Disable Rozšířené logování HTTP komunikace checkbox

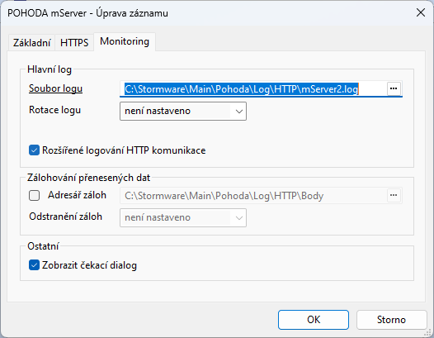point(35,150)
